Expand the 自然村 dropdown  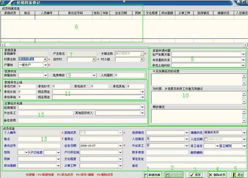94,59
